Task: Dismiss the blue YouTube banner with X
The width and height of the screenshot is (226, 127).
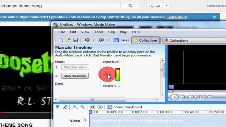Action: pyautogui.click(x=214, y=17)
